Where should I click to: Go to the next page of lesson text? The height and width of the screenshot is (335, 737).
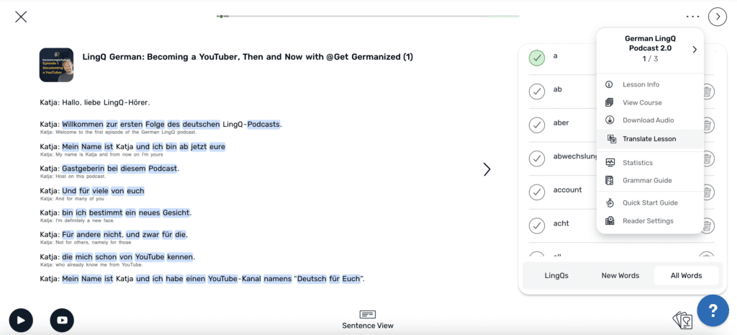coord(487,169)
